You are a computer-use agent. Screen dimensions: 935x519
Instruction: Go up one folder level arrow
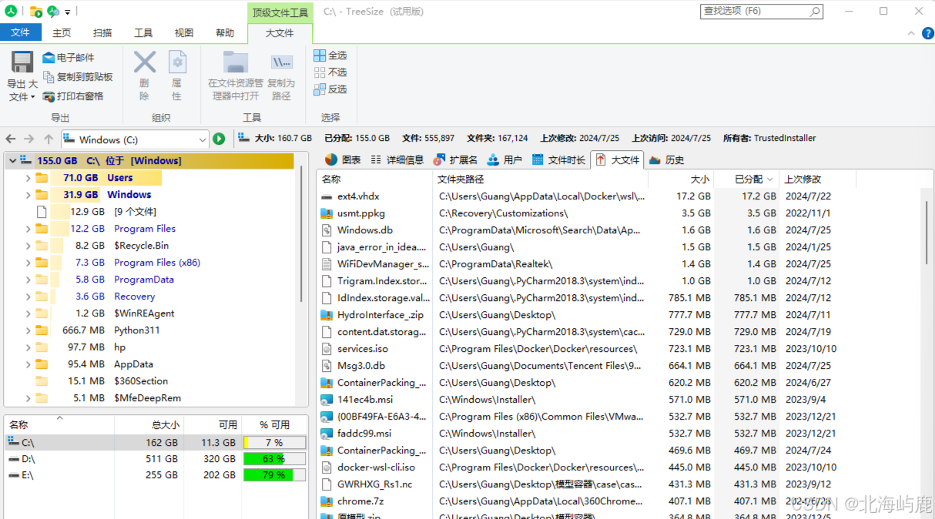coord(49,139)
